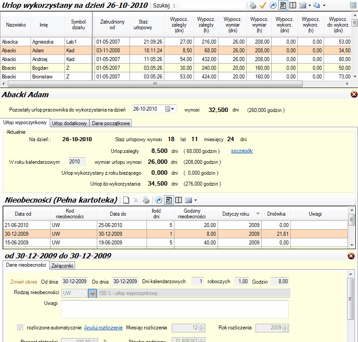
Task: Click the Stawka godzinowa spinner
Action: point(201,340)
